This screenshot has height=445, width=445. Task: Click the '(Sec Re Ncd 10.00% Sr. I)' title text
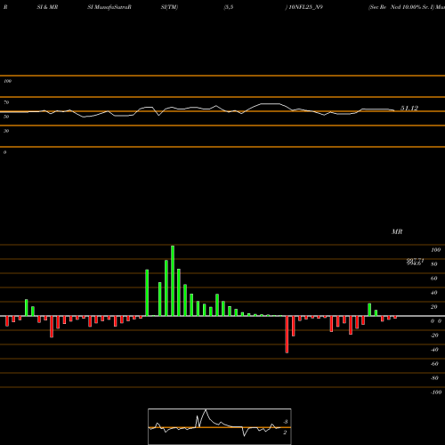coord(401,7)
